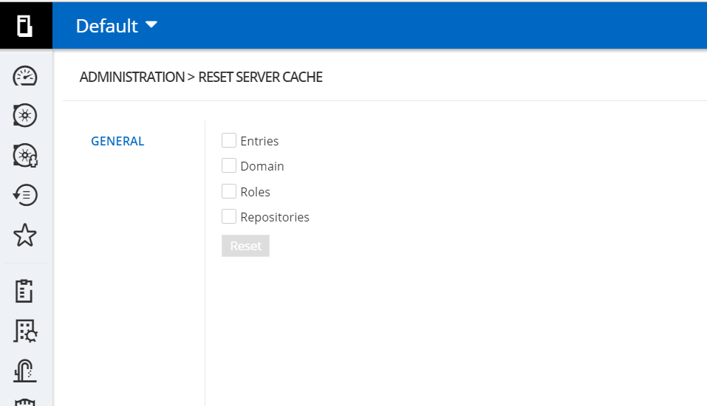The image size is (707, 406).
Task: Click the circular sun icon with gear badge
Action: tap(26, 155)
